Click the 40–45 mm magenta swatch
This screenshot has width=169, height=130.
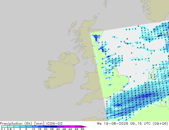tap(72, 127)
